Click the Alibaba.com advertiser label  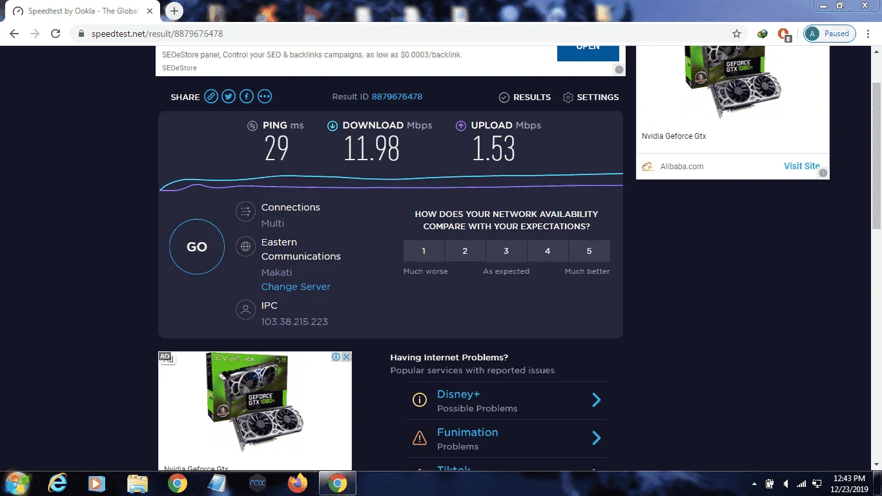(682, 166)
